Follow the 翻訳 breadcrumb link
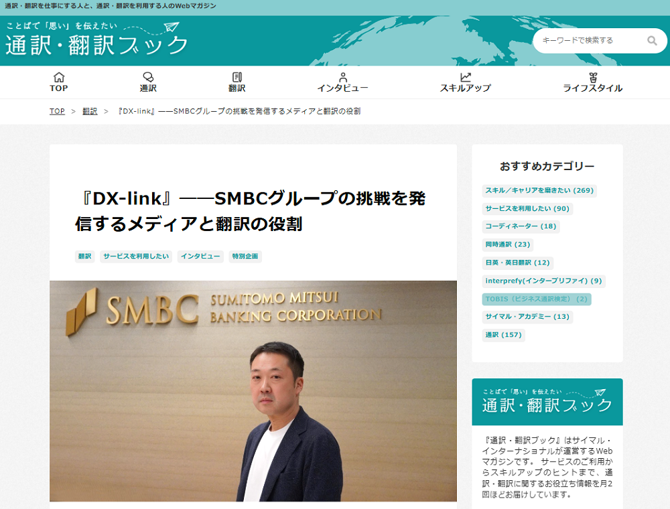 tap(90, 111)
